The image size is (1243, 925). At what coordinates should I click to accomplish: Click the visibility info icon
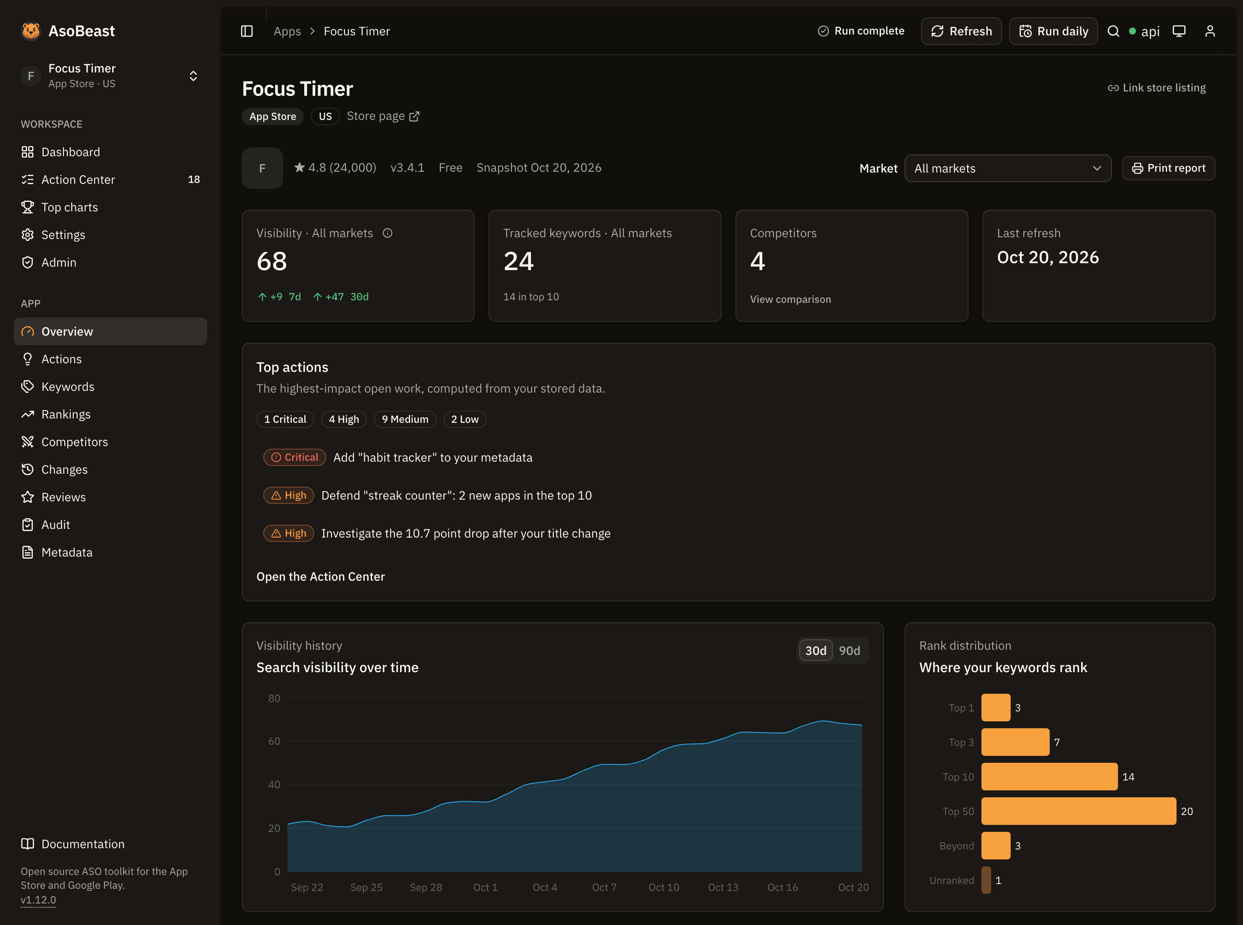tap(387, 233)
